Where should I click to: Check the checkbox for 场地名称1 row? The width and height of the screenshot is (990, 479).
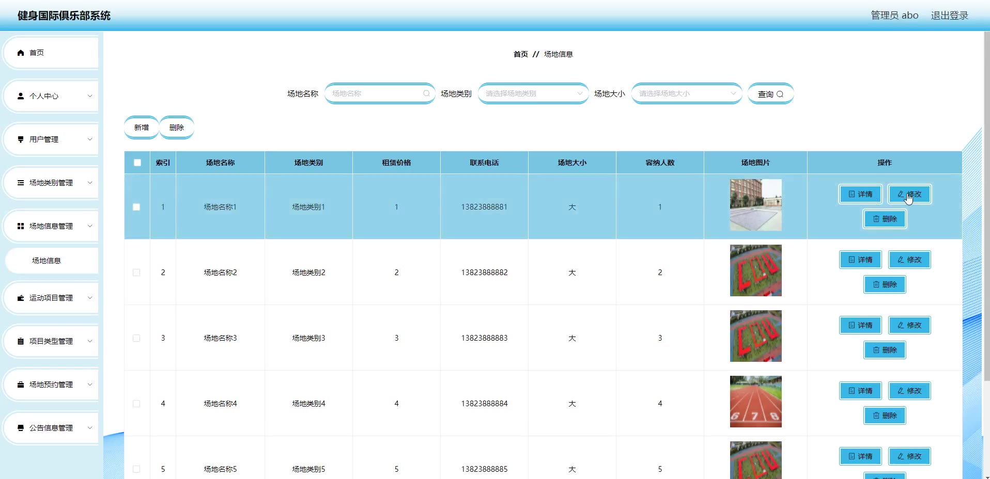coord(136,207)
